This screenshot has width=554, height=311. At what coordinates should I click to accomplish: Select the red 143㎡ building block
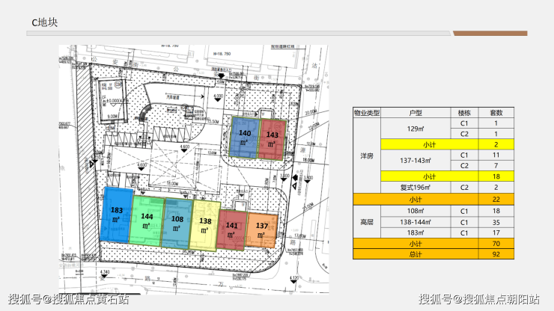point(272,139)
